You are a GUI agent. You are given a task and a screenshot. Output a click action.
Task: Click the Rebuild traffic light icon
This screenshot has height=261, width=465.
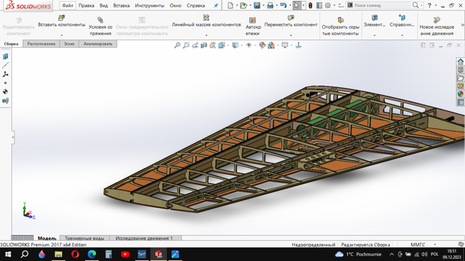(x=310, y=5)
